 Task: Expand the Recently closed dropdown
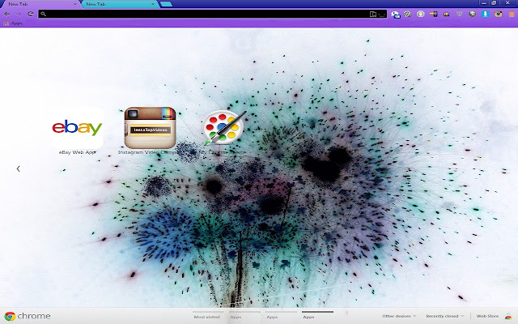pyautogui.click(x=445, y=316)
